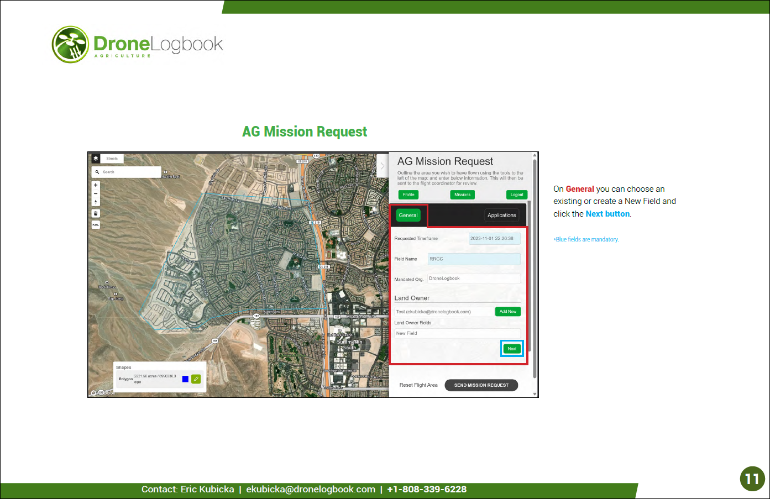The image size is (770, 499).
Task: Click Polygon acreage text in Shapes
Action: 155,379
